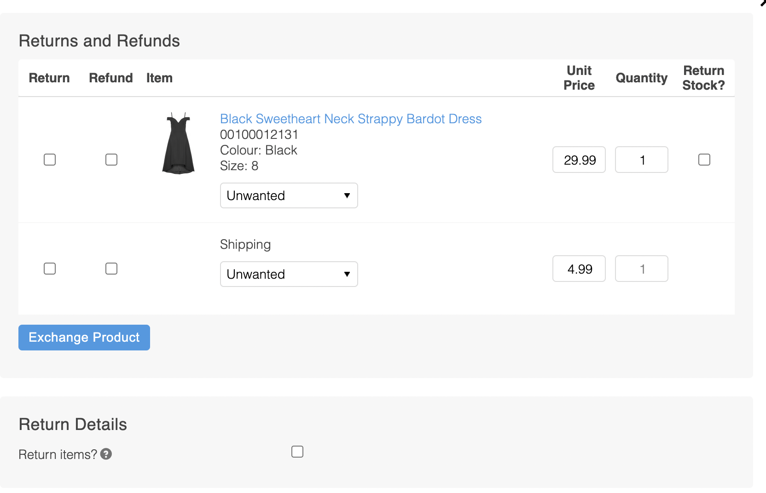The width and height of the screenshot is (766, 493).
Task: Open the Shipping reason dropdown
Action: click(x=289, y=274)
